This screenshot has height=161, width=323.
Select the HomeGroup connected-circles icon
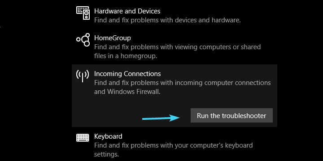pos(83,40)
